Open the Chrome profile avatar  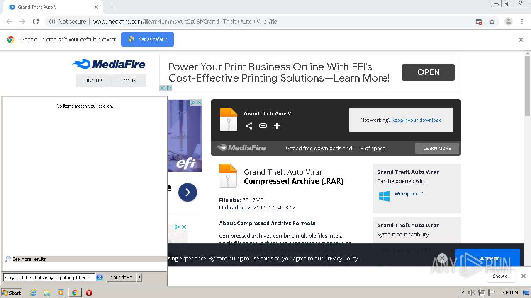508,22
